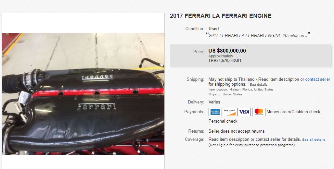
Task: Click the Ferrari engine product photo
Action: [x=83, y=94]
